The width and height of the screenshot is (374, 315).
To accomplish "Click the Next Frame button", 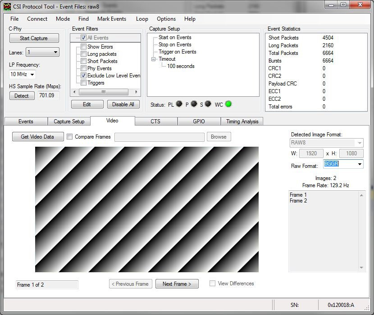I will pos(177,284).
